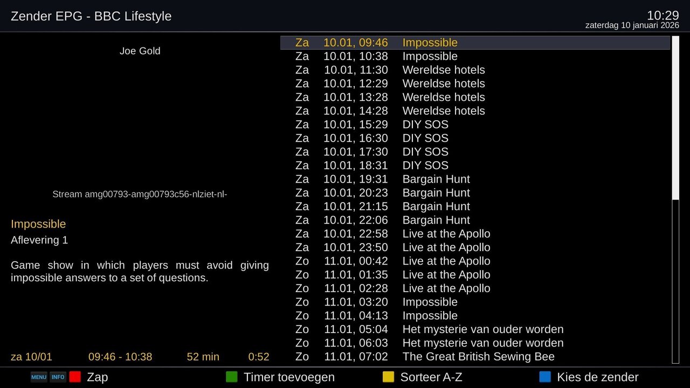Image resolution: width=690 pixels, height=388 pixels.
Task: Select Impossible at 04:13 on Sunday
Action: click(475, 316)
